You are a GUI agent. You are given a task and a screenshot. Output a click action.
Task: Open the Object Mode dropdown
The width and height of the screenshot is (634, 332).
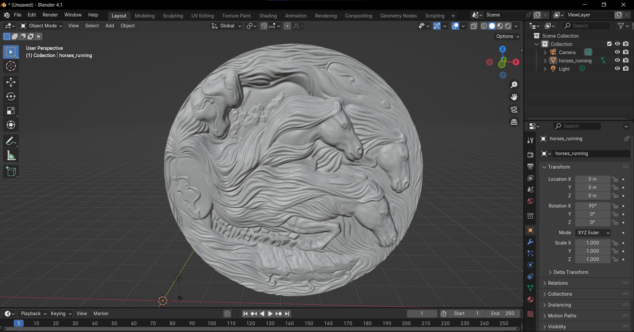[41, 26]
